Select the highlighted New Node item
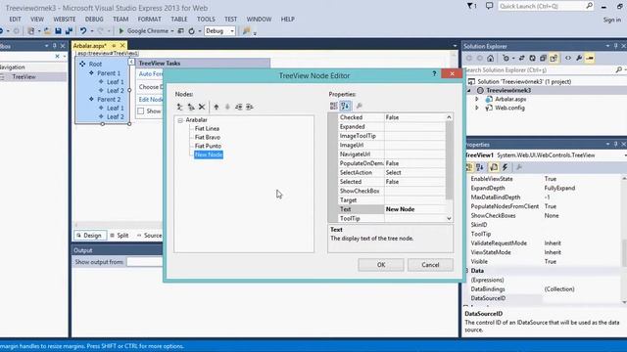Image resolution: width=627 pixels, height=352 pixels. click(209, 154)
